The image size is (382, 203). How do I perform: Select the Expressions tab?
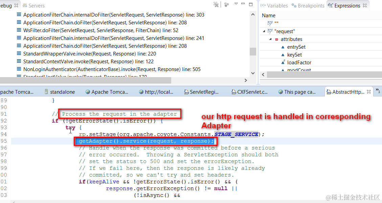(344, 5)
